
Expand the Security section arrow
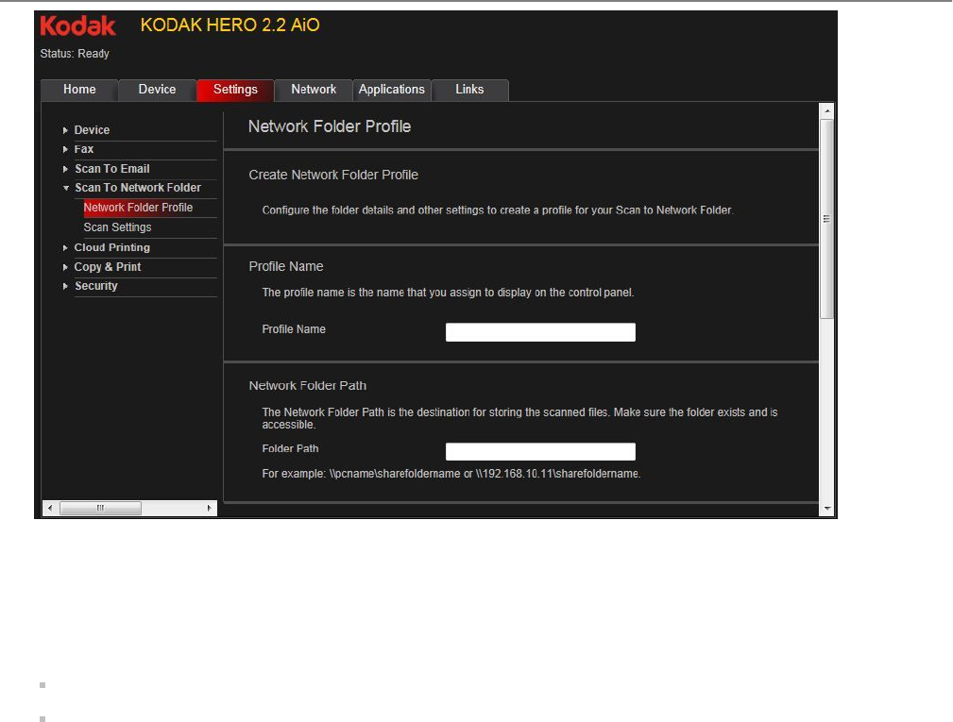[65, 286]
